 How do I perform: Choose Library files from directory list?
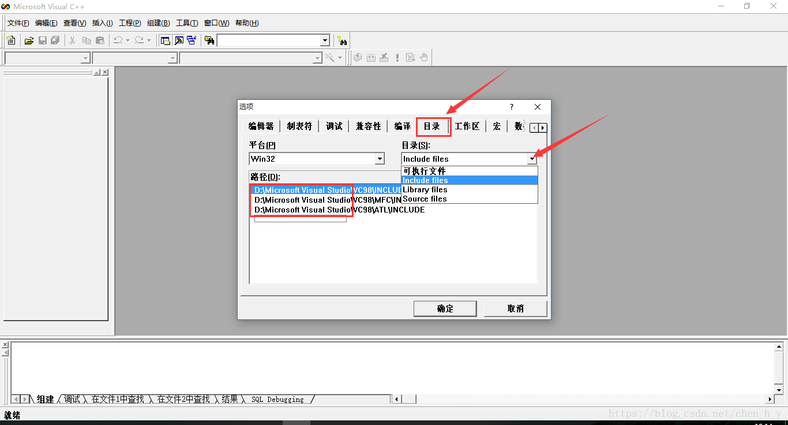tap(470, 189)
